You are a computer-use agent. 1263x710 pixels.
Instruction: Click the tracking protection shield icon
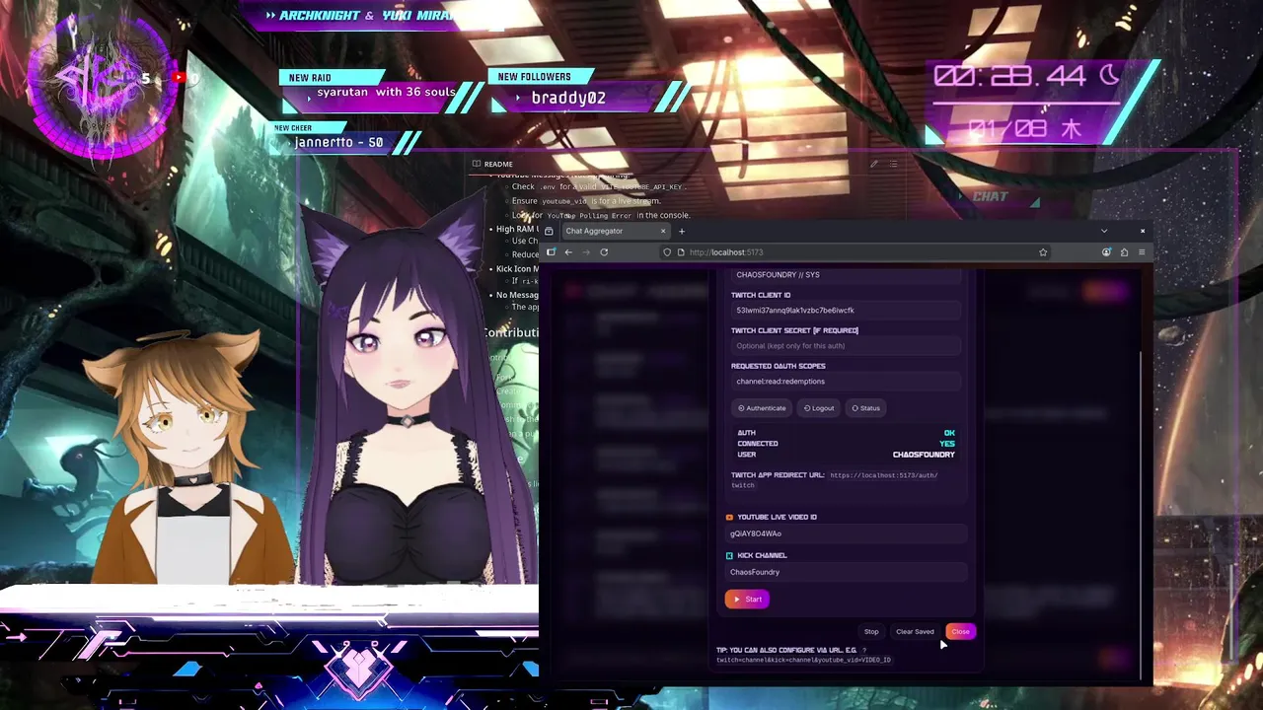click(667, 252)
